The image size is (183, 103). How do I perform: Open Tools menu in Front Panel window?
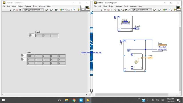35,6
